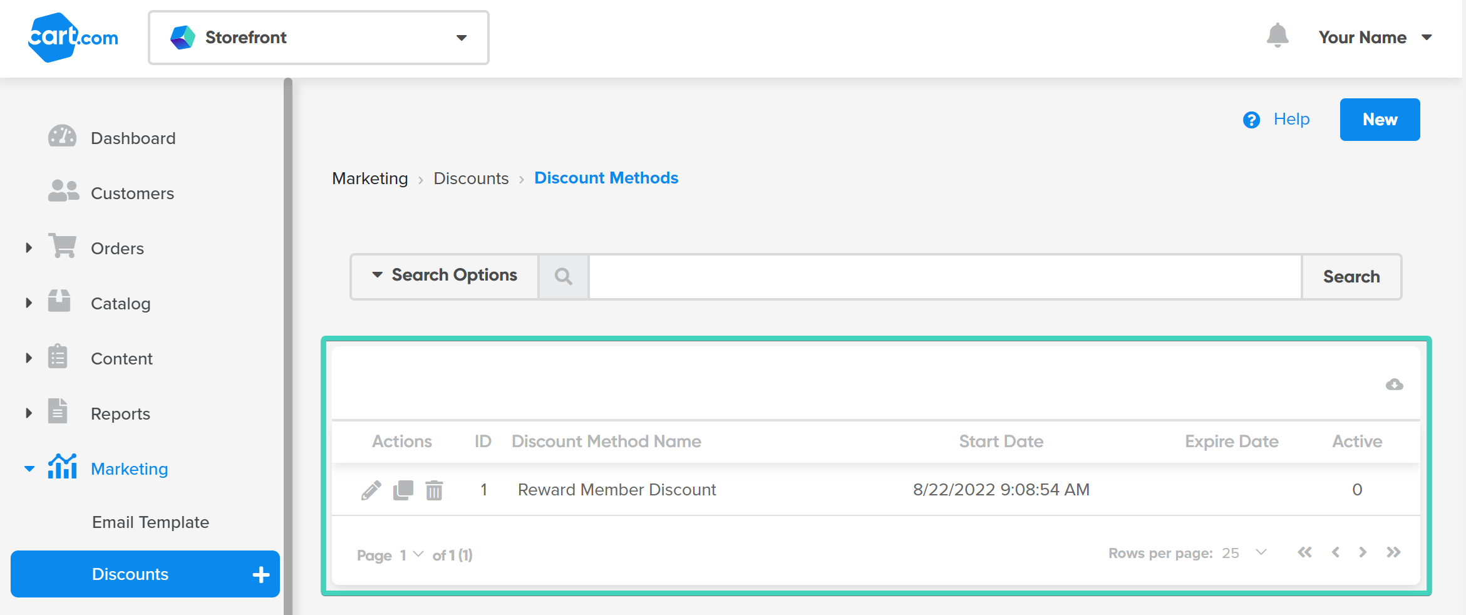Image resolution: width=1466 pixels, height=615 pixels.
Task: Click the Orders cart icon
Action: (62, 245)
